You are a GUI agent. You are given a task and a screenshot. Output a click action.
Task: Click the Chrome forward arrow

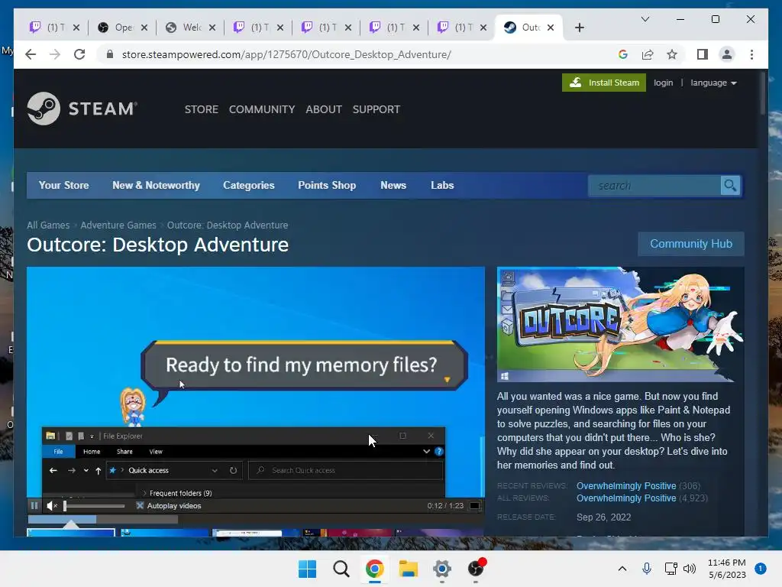55,54
